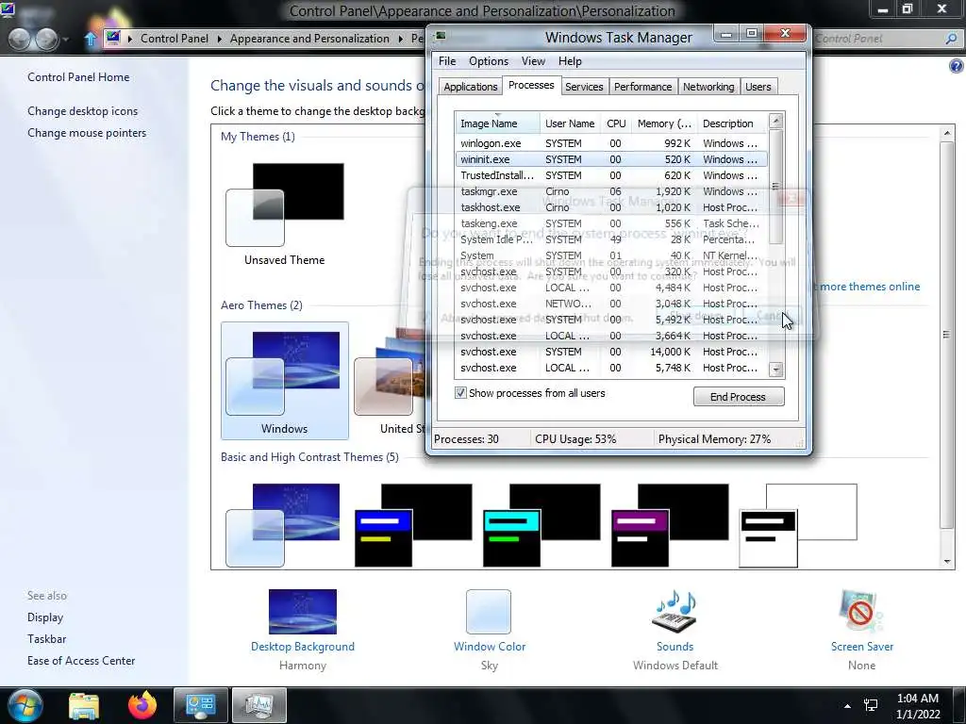Click the Control Panel forward arrow
The image size is (966, 724).
[47, 39]
